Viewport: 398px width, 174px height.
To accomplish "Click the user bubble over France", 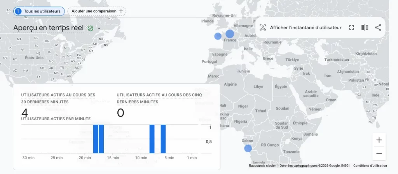I will click(x=230, y=34).
